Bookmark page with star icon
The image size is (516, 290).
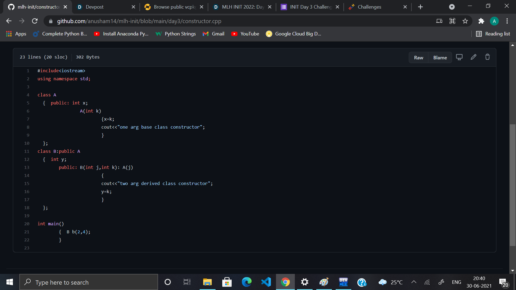[465, 21]
